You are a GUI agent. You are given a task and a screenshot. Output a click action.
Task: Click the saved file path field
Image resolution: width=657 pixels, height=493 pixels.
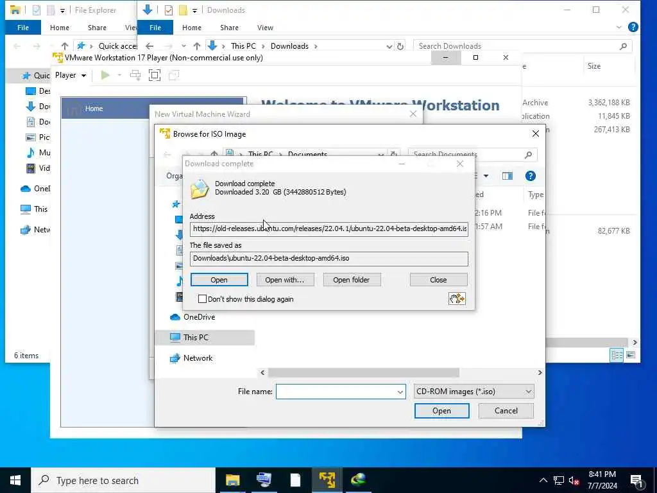[x=329, y=259]
